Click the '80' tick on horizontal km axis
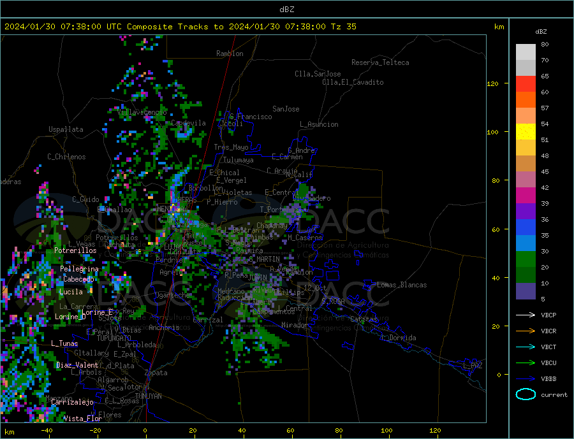The height and width of the screenshot is (439, 574). pyautogui.click(x=339, y=430)
